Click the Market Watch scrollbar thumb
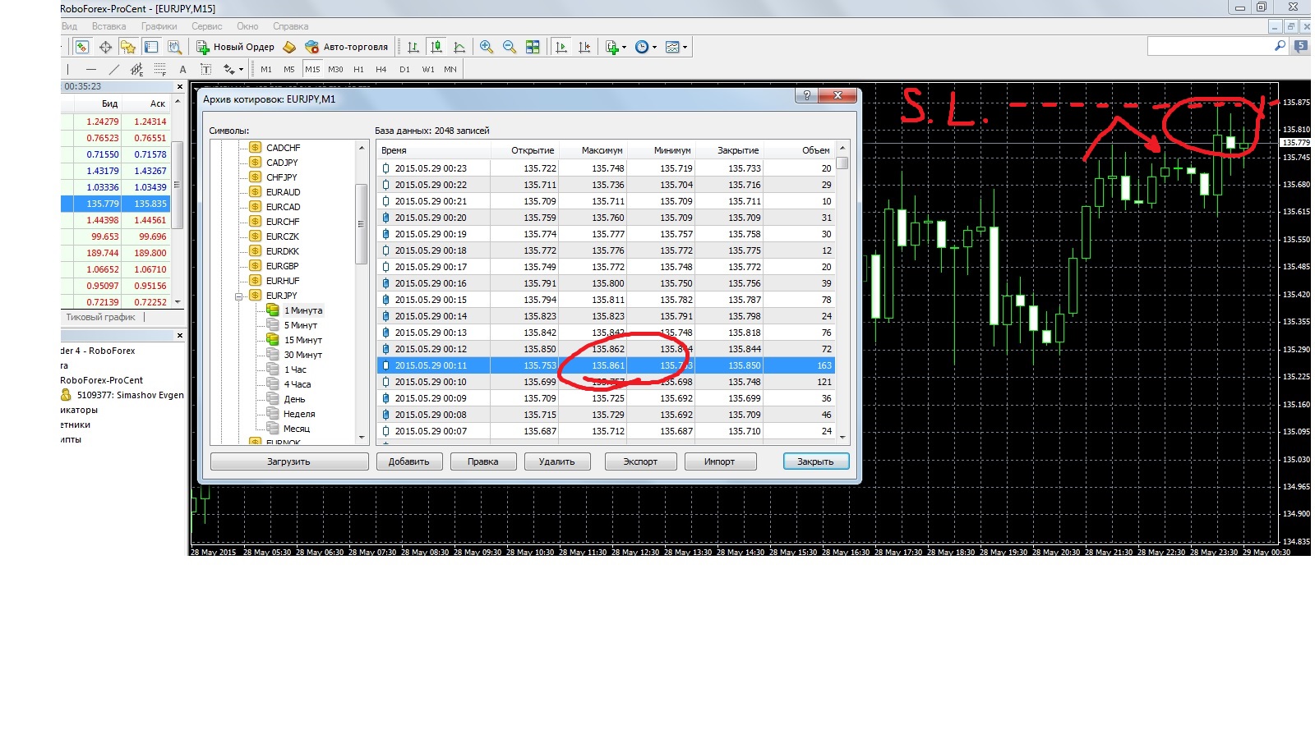 tap(178, 185)
